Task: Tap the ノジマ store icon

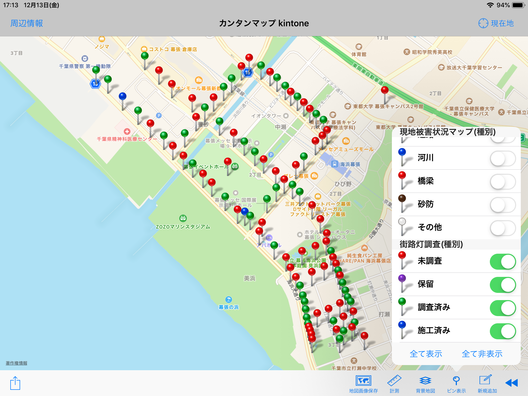Action: pyautogui.click(x=102, y=39)
